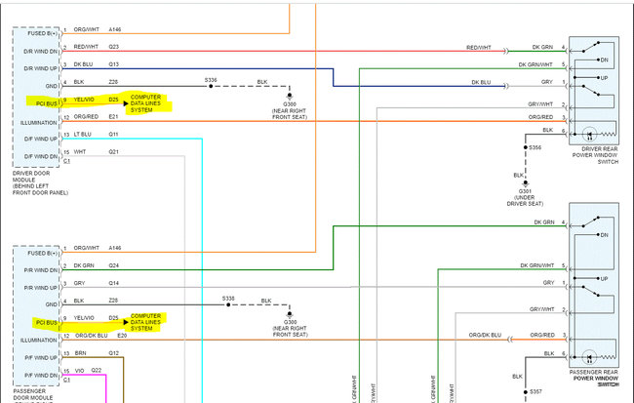Click the D/R WIND UP pin name
Viewport: 634px width, 403px height.
click(40, 68)
